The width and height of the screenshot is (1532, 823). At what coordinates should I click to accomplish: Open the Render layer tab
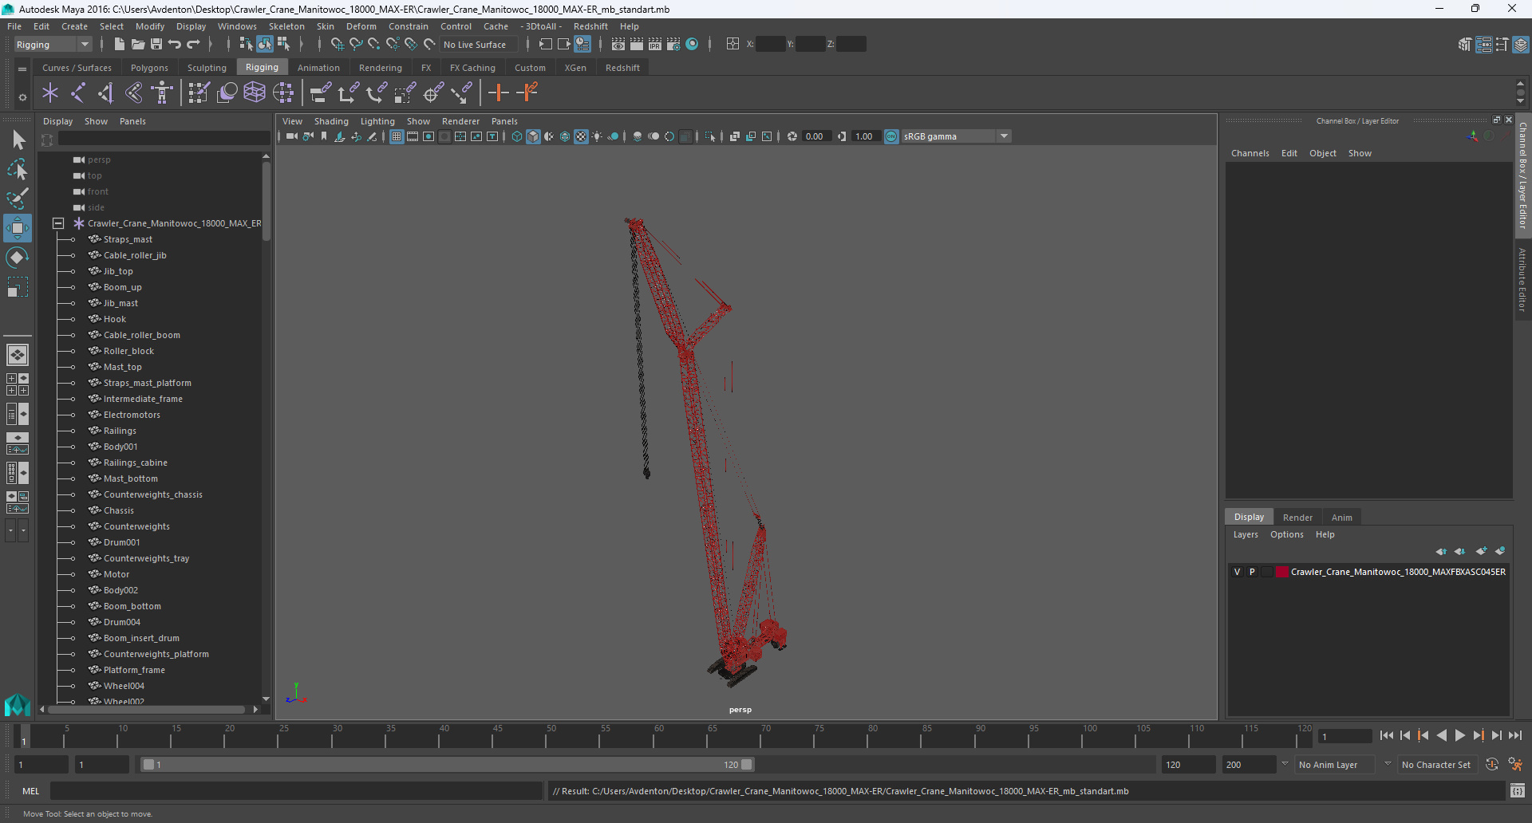[1297, 518]
